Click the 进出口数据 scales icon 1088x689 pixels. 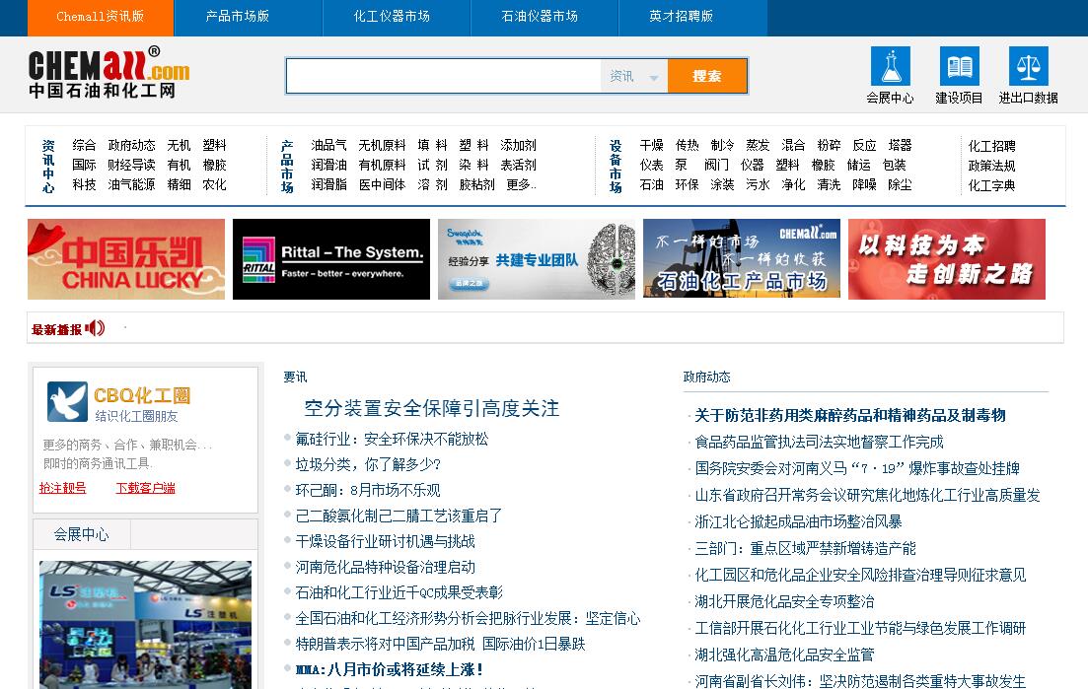click(1028, 67)
